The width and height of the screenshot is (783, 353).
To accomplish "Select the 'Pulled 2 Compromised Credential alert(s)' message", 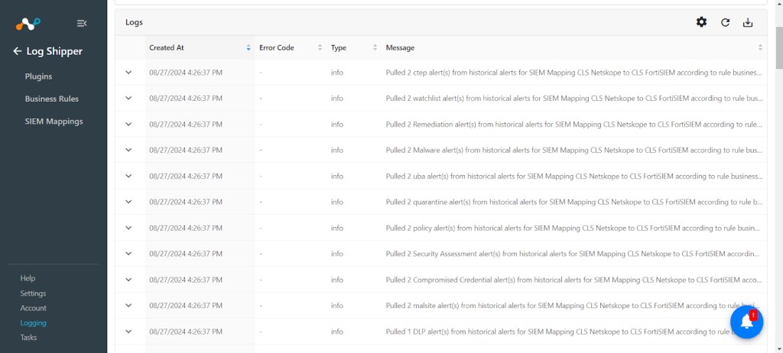I will coord(574,280).
